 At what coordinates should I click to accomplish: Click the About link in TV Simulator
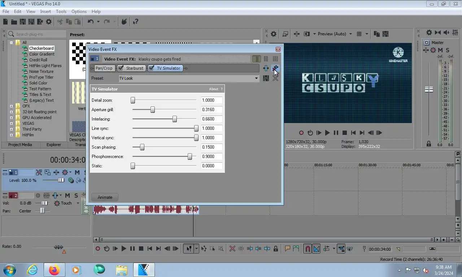[214, 89]
